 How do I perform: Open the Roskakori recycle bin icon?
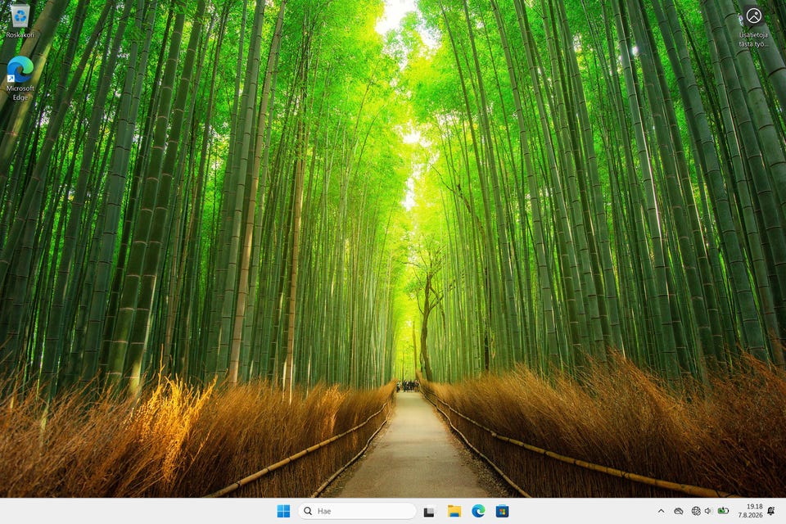20,21
